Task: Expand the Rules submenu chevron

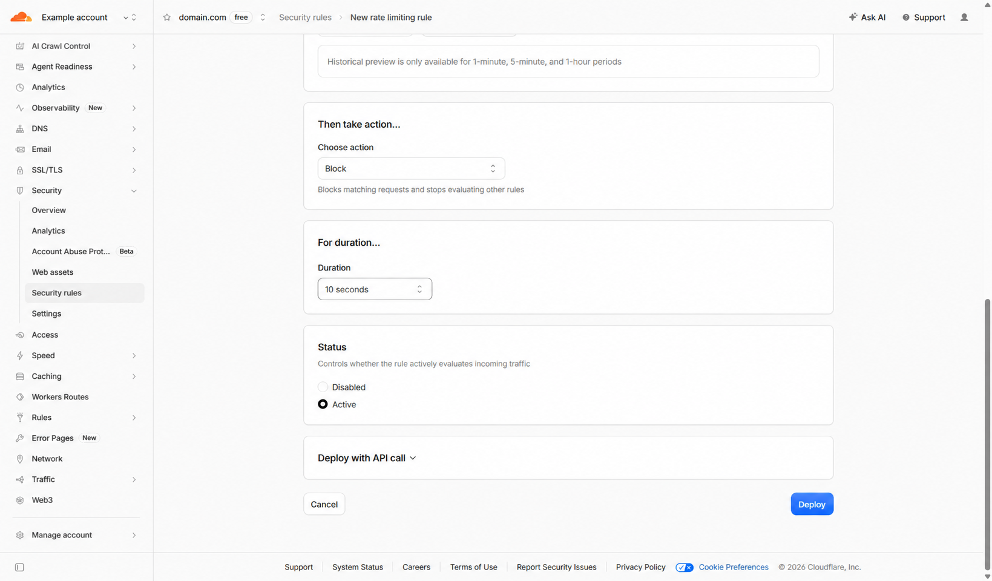Action: click(x=134, y=418)
